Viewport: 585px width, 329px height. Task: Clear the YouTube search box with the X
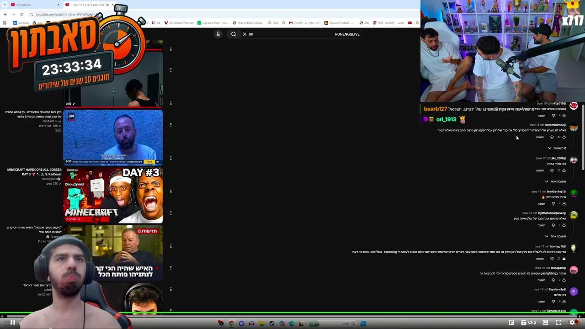245,34
